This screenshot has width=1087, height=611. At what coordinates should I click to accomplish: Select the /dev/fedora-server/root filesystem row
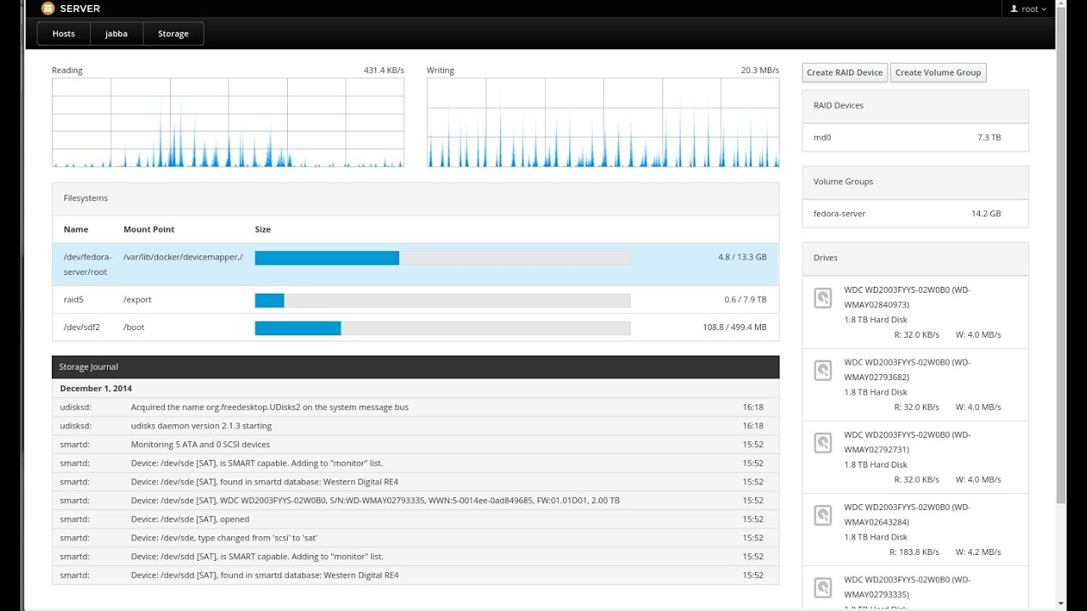415,264
